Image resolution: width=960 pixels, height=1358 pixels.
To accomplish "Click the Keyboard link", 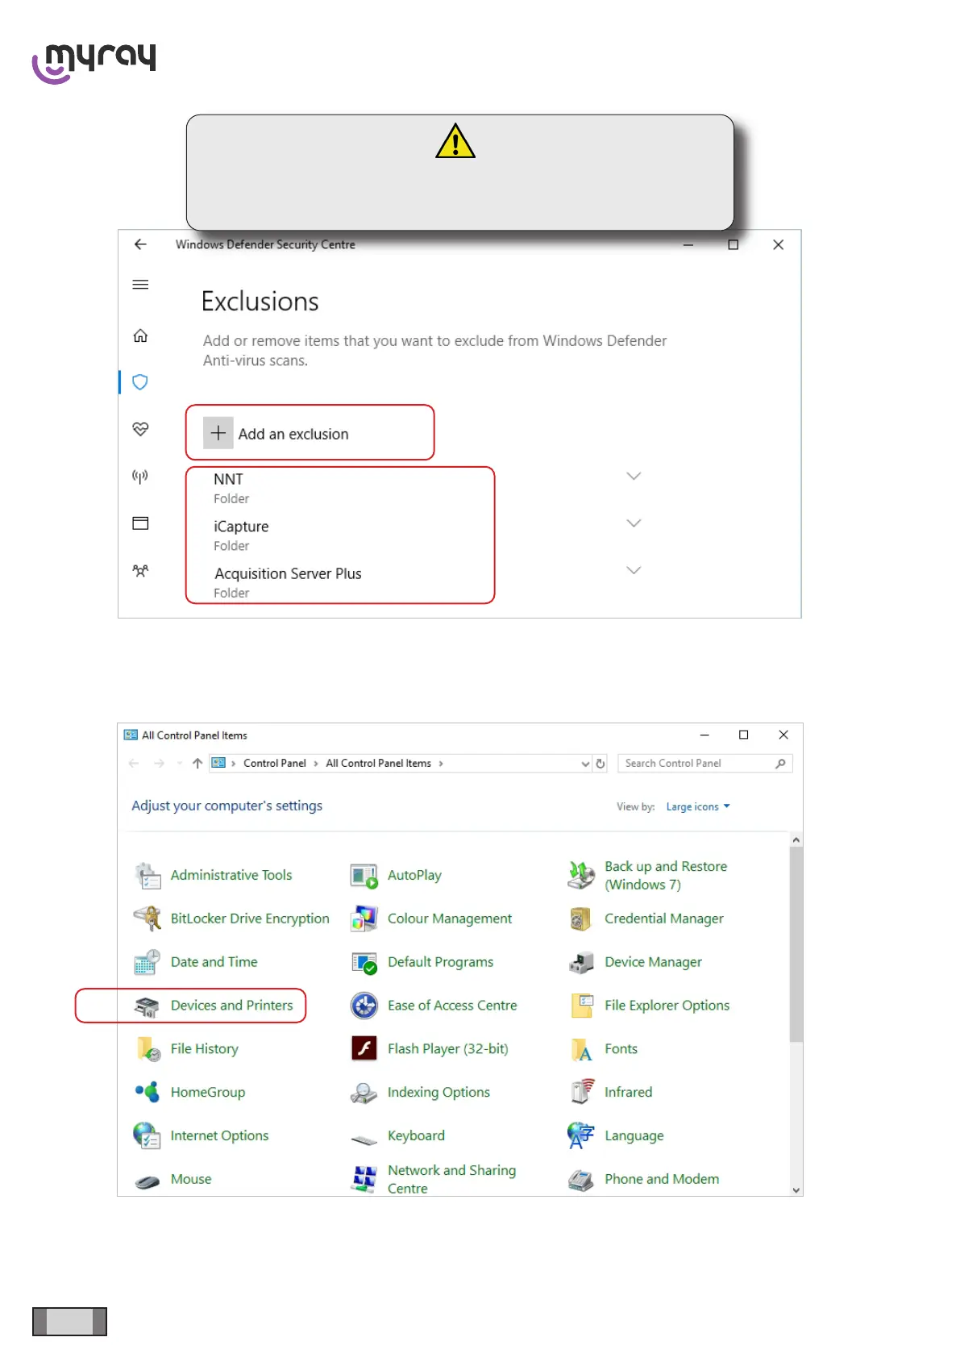I will (x=416, y=1135).
